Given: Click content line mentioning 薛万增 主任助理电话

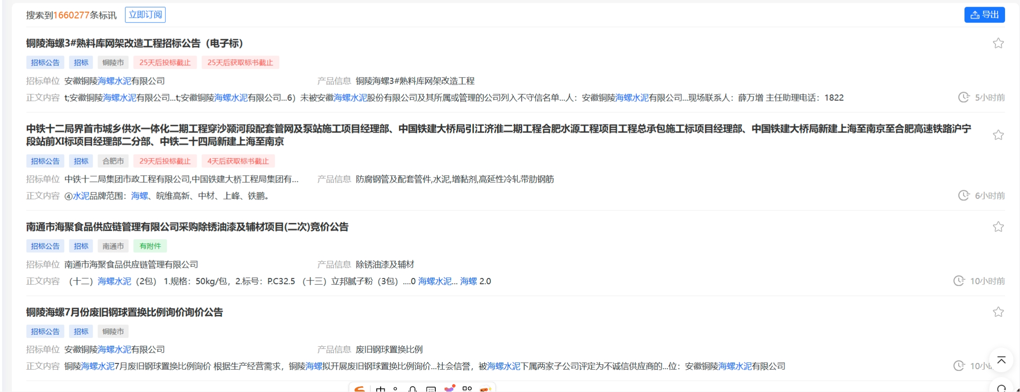Looking at the screenshot, I should point(454,98).
